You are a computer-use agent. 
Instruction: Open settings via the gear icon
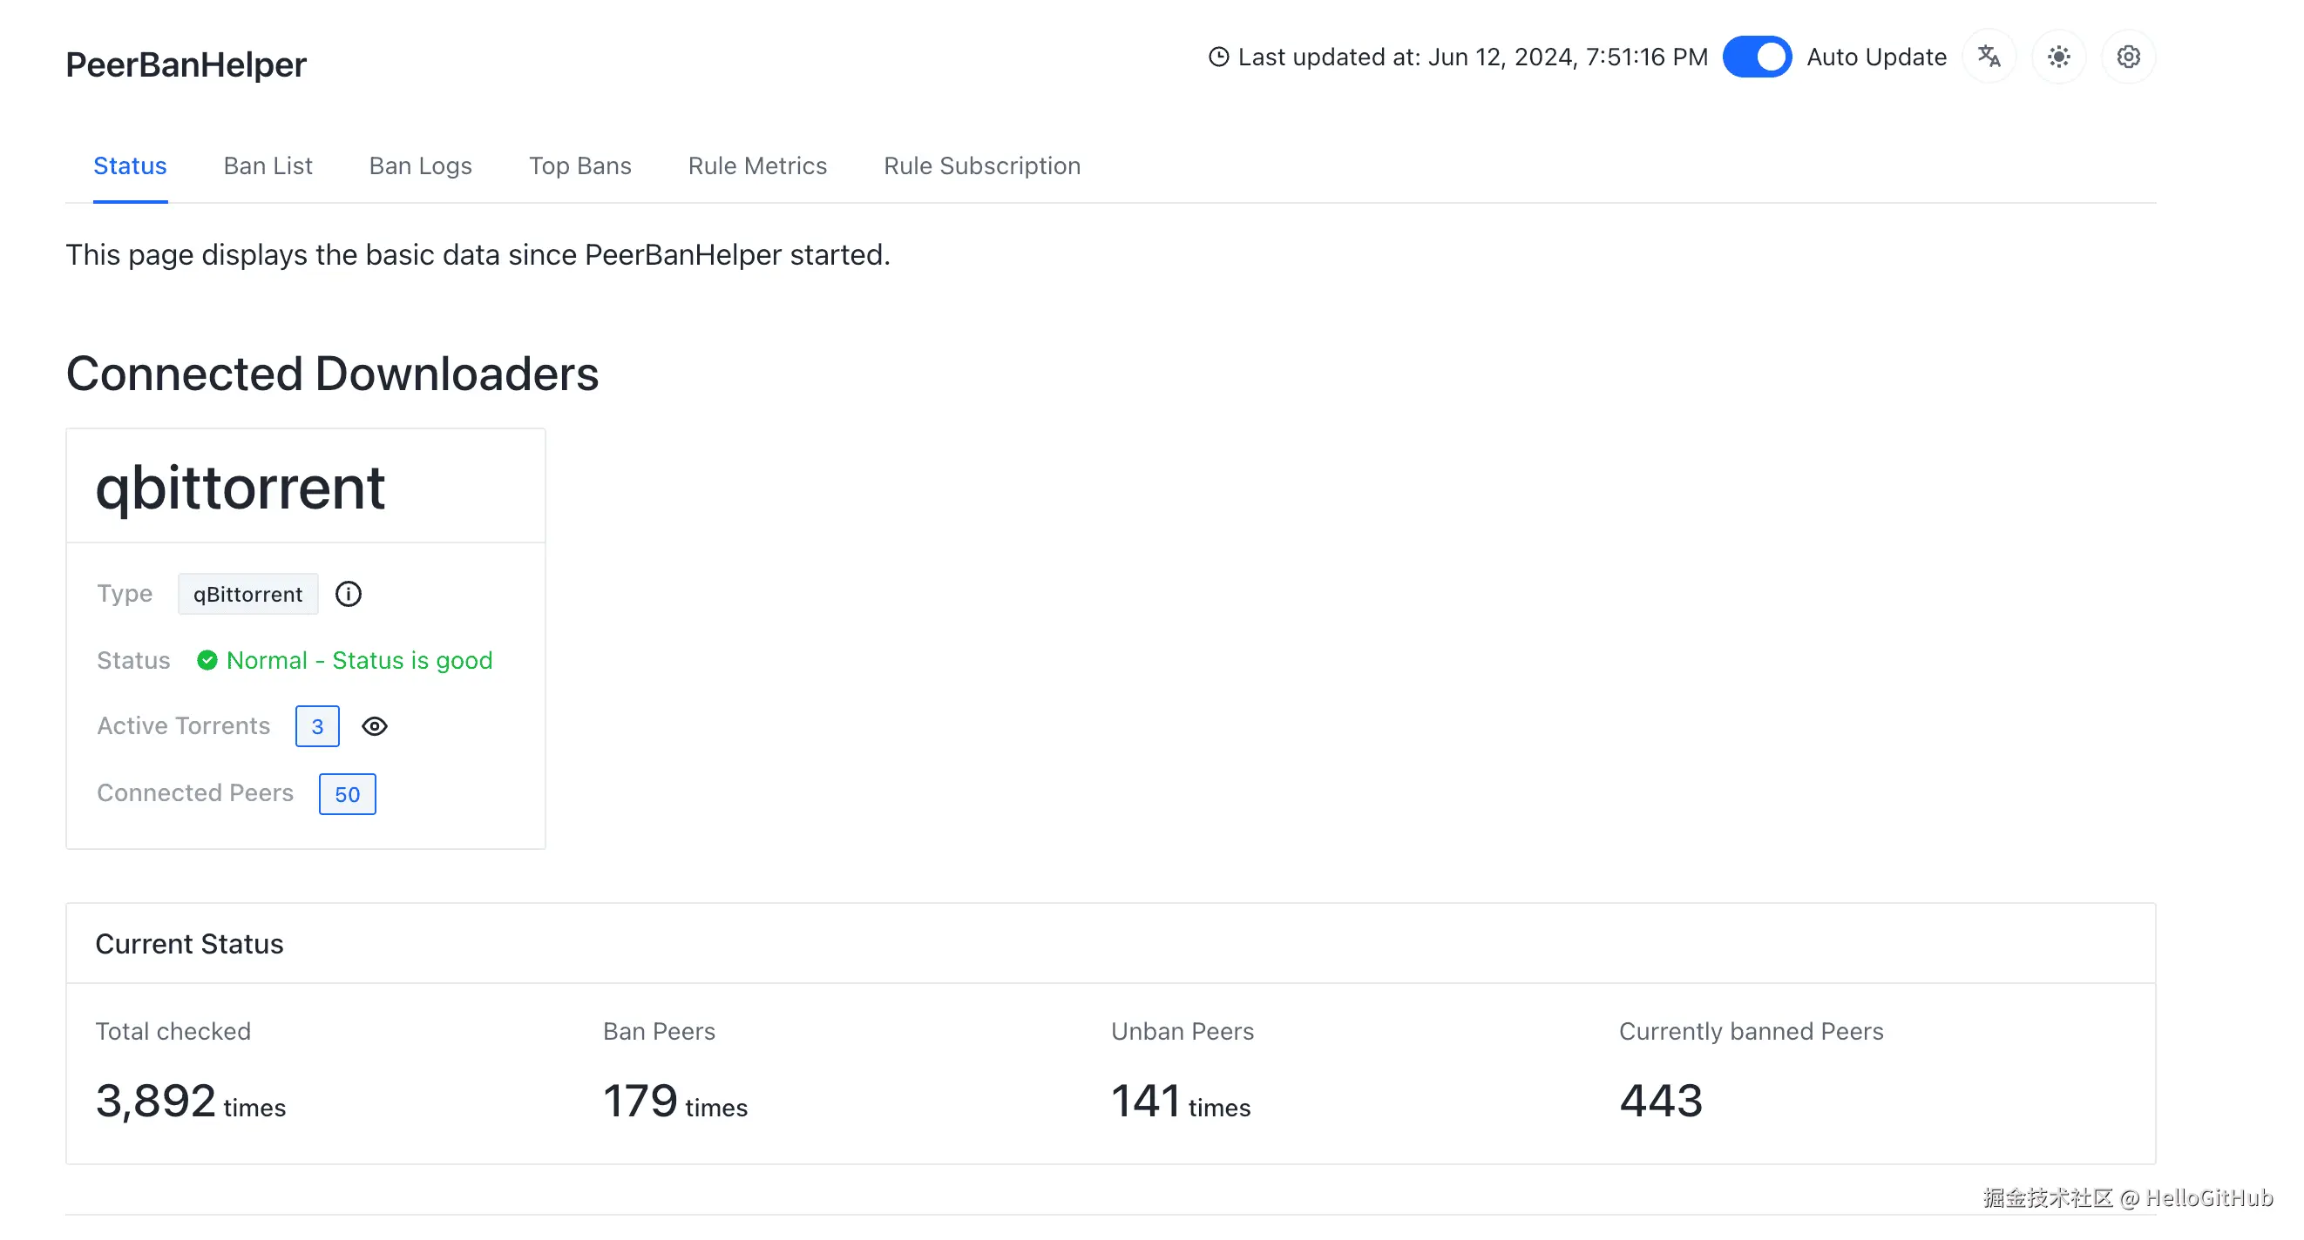[x=2128, y=57]
